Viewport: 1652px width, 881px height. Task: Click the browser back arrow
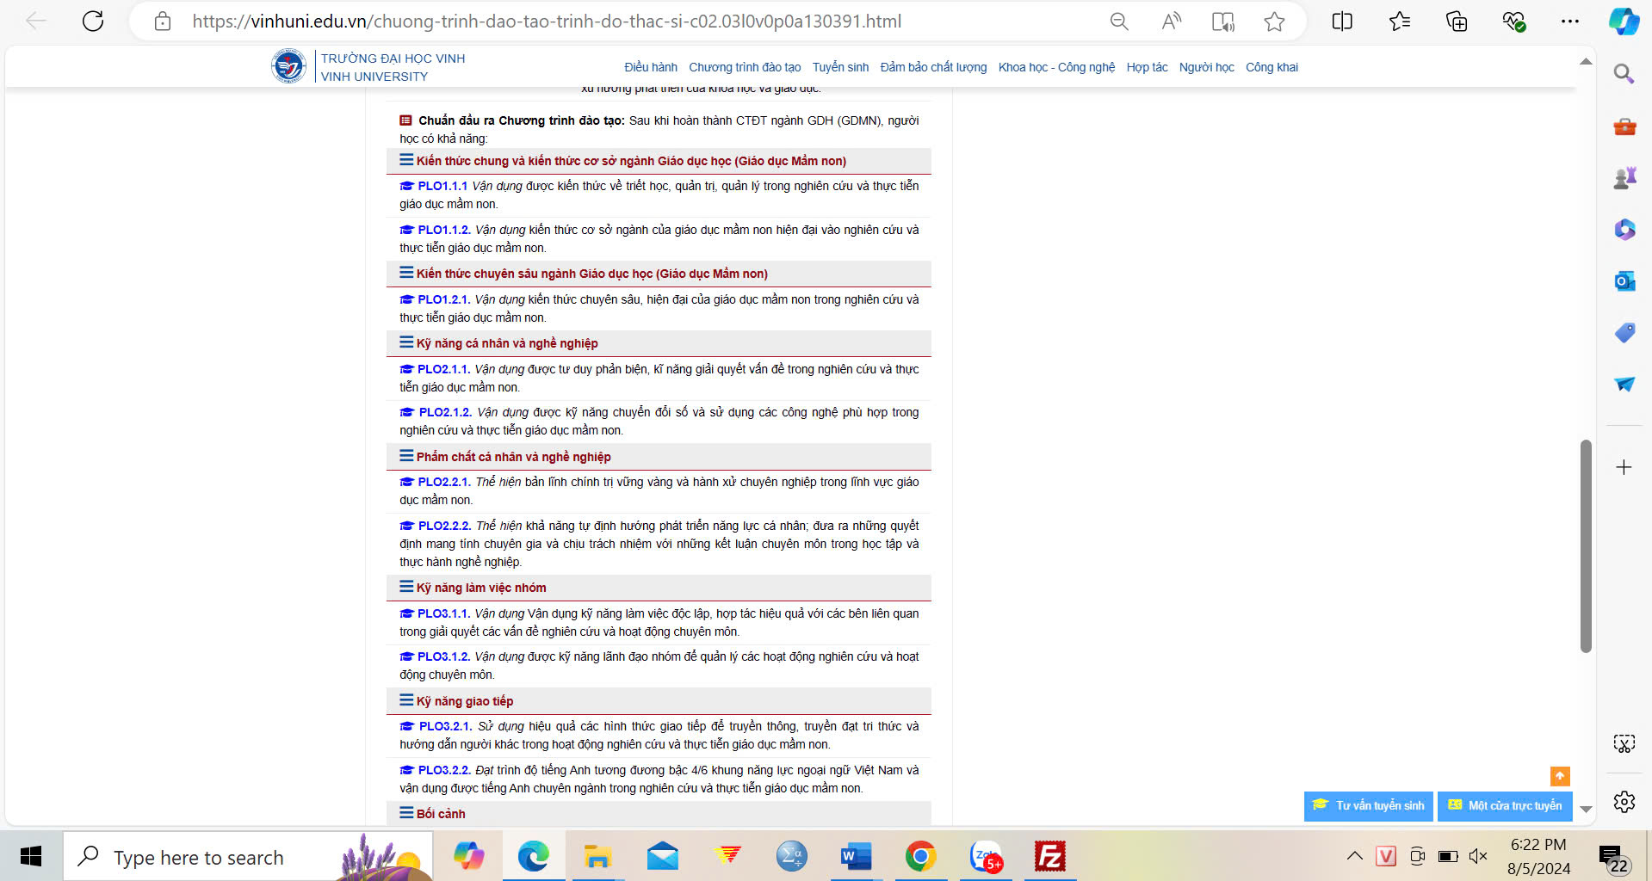point(36,22)
